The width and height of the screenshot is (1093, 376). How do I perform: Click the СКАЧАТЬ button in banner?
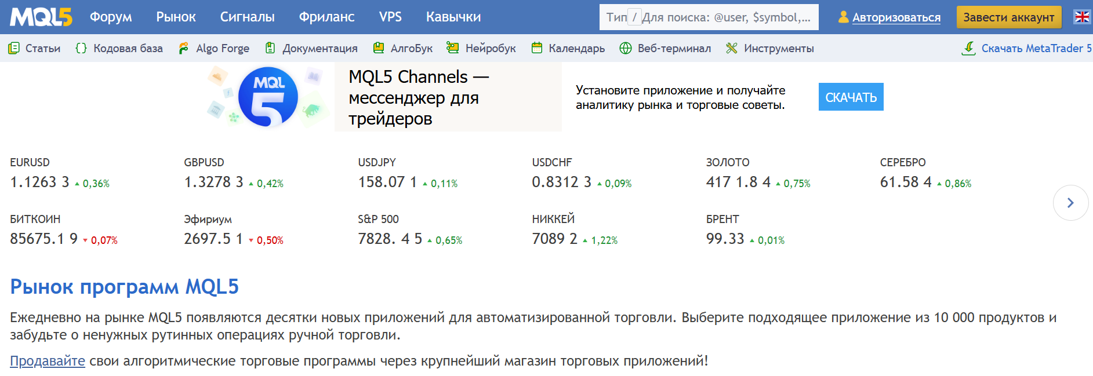pos(851,97)
